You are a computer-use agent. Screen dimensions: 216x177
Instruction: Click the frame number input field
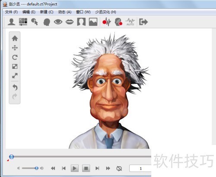coord(140,168)
